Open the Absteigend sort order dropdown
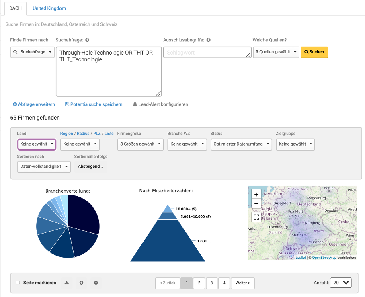This screenshot has width=365, height=297. click(91, 167)
